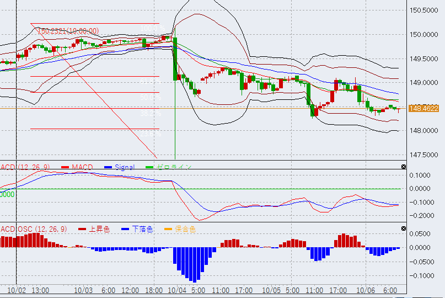The width and height of the screenshot is (445, 298).
Task: Click the Fibonacci 61.8% level label
Action: [149, 82]
